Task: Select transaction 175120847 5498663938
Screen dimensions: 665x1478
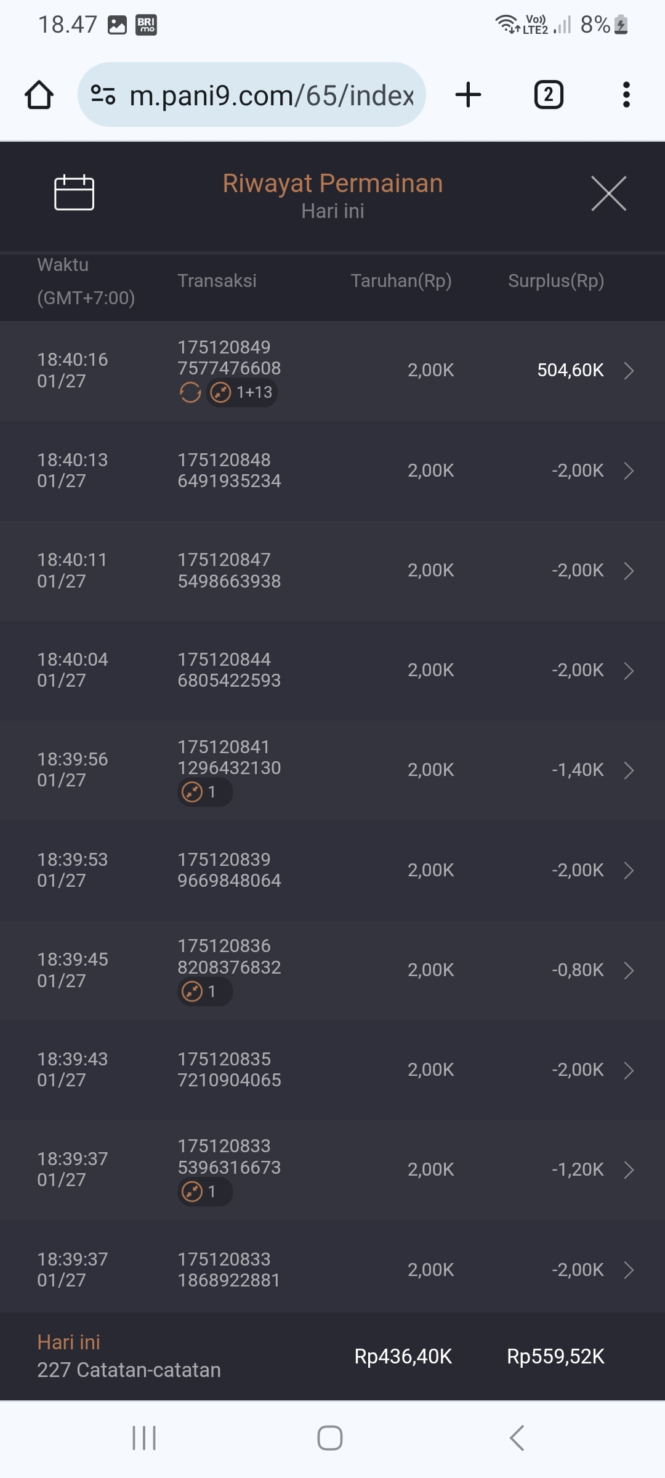Action: point(229,570)
